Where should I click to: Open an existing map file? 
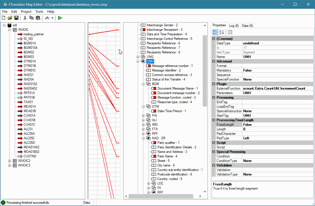pos(10,18)
